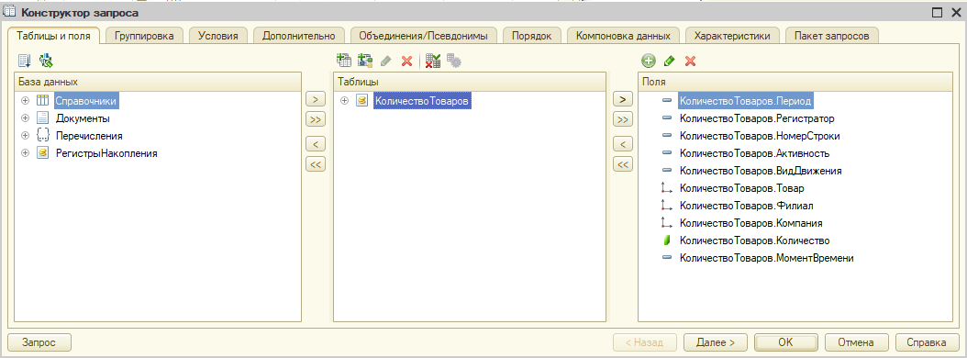Go to the Порядок tab
967x358 pixels.
pos(531,36)
